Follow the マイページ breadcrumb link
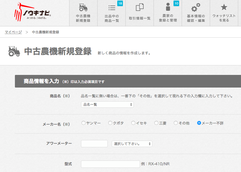The image size is (241, 172). tap(13, 32)
